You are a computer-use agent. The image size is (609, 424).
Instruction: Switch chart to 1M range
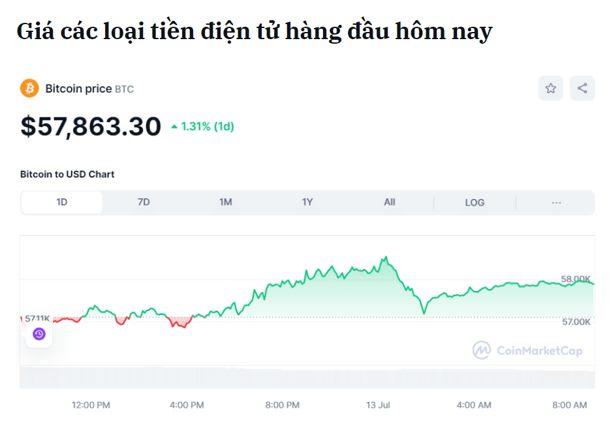tap(225, 202)
